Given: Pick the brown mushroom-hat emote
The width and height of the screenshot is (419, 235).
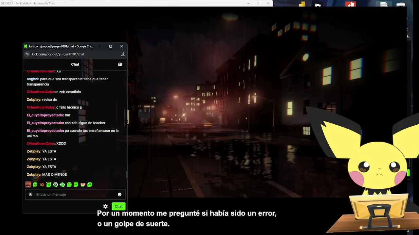Looking at the screenshot, I should click(x=83, y=184).
